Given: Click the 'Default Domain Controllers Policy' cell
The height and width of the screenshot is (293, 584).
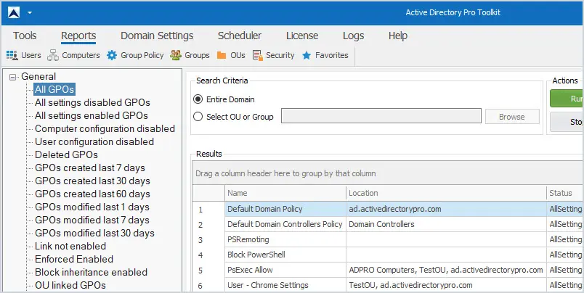Looking at the screenshot, I should tap(285, 224).
